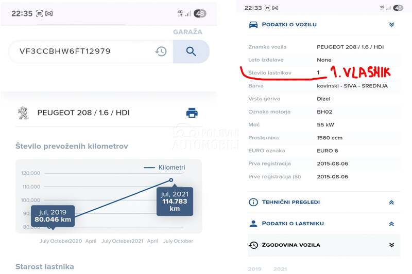Select the 110,000 chart axis label
The height and width of the screenshot is (274, 412).
(x=31, y=187)
